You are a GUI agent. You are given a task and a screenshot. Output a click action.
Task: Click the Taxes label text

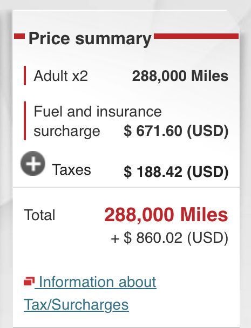click(71, 169)
